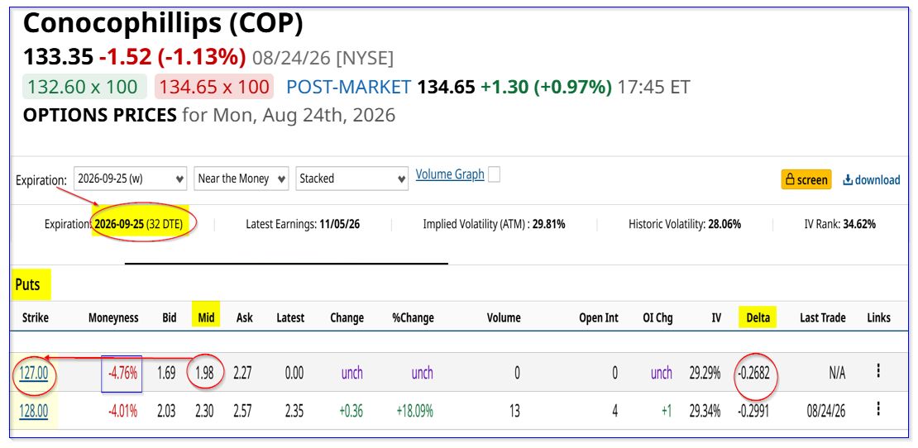Sort by the Volume column header

[x=504, y=317]
